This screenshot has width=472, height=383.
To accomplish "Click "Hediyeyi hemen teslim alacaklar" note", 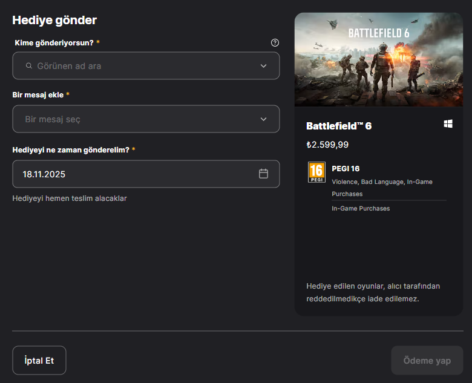I will pyautogui.click(x=70, y=198).
